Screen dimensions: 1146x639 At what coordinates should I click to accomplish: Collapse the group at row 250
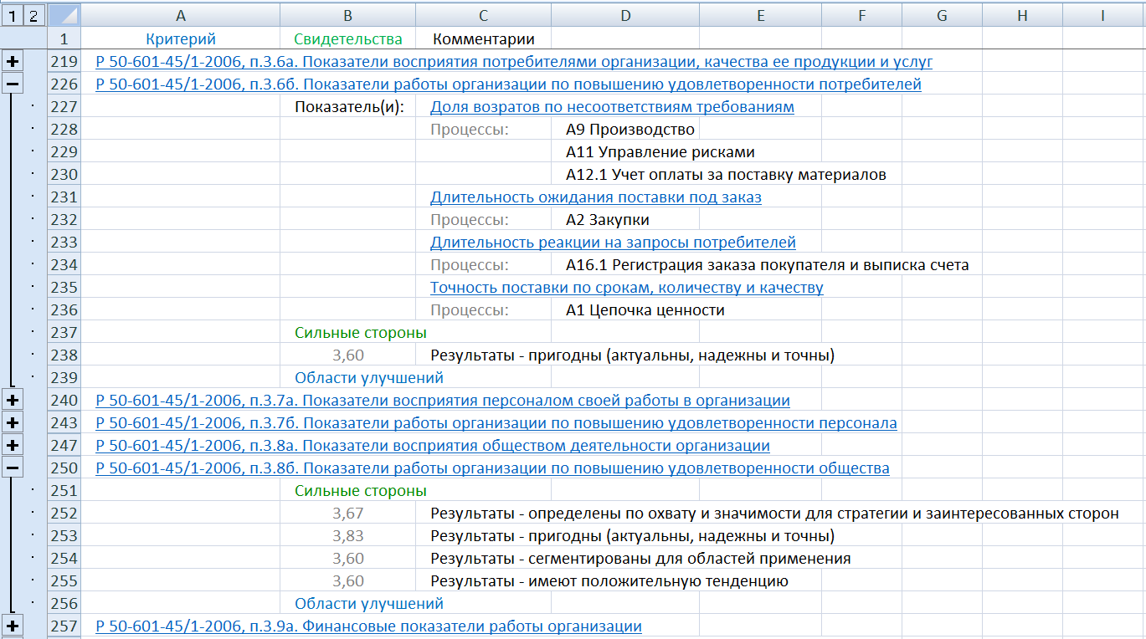(13, 468)
